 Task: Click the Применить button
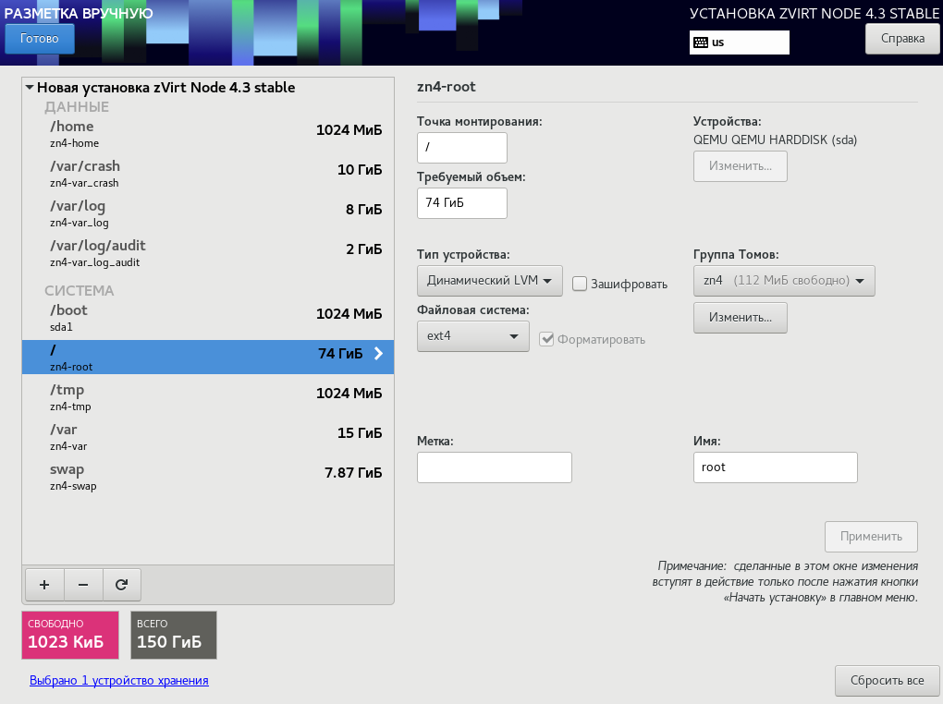pos(871,536)
